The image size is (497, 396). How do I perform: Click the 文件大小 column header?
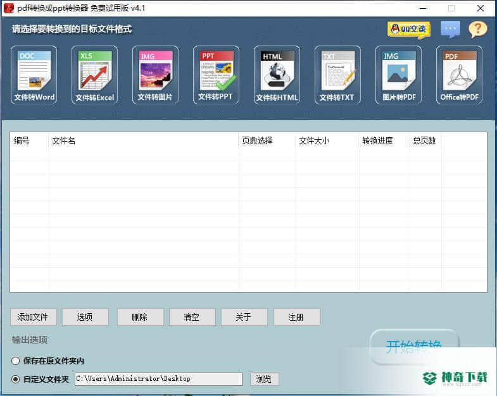pos(327,140)
